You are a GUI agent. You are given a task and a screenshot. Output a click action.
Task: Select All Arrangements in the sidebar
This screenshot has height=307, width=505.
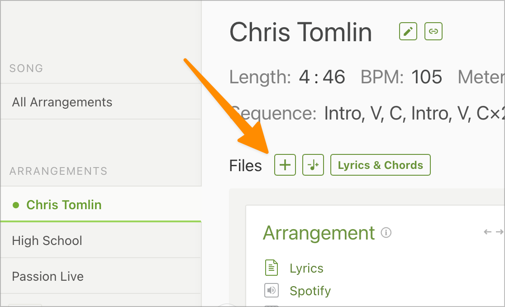[101, 102]
